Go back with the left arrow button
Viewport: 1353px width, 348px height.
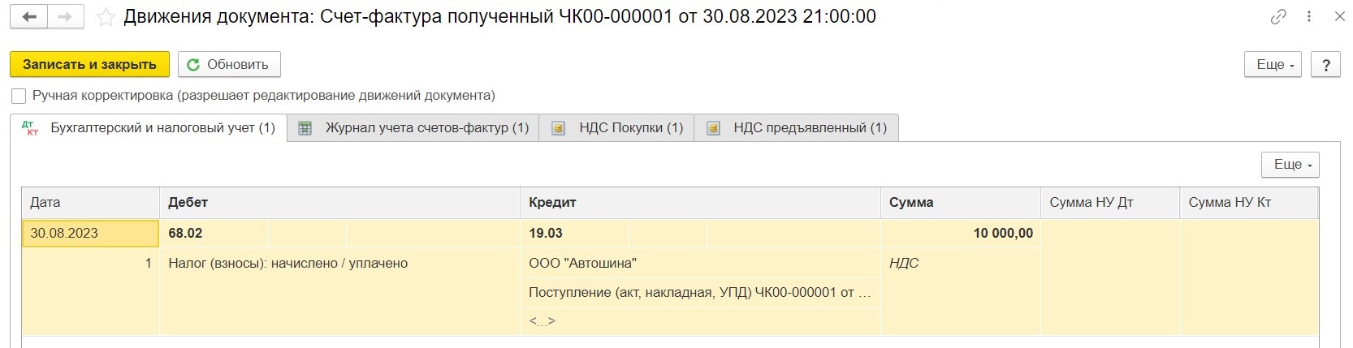pos(29,16)
